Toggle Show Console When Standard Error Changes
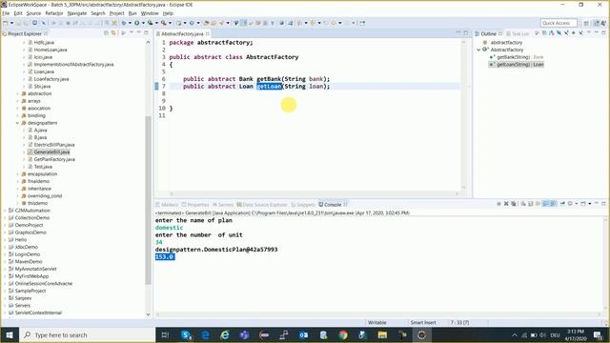Screen dimensions: 610x343 click(553, 203)
